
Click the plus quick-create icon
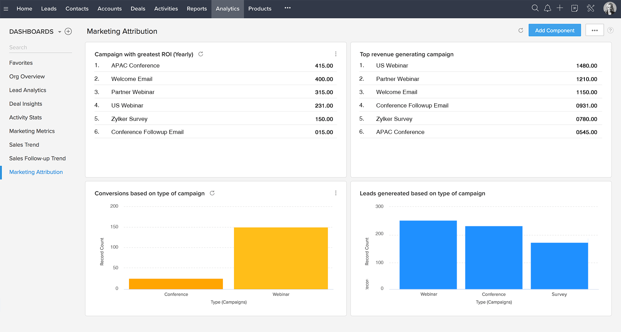(560, 8)
